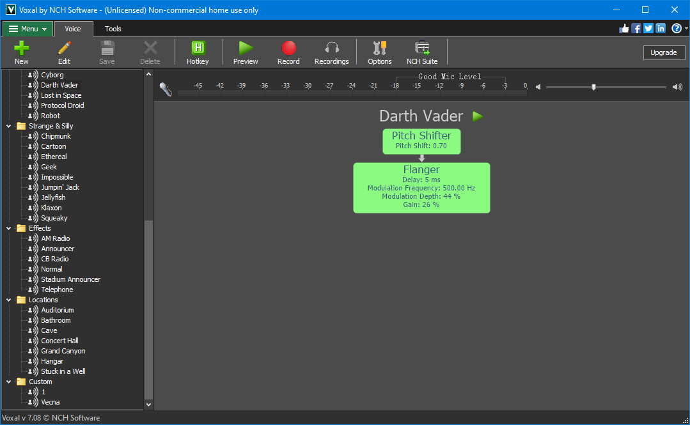Click the voice icon beside Vecna
This screenshot has height=425, width=690.
[x=33, y=403]
